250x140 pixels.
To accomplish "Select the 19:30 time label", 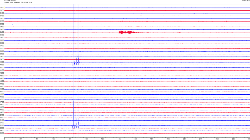I will (x=2, y=112).
